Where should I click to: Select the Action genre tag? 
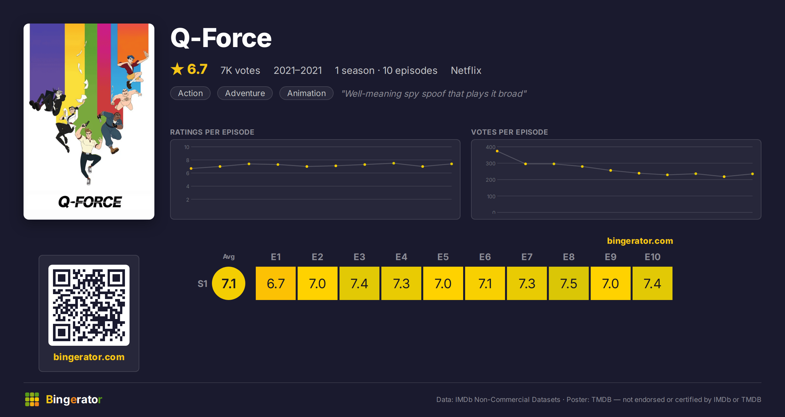click(190, 93)
